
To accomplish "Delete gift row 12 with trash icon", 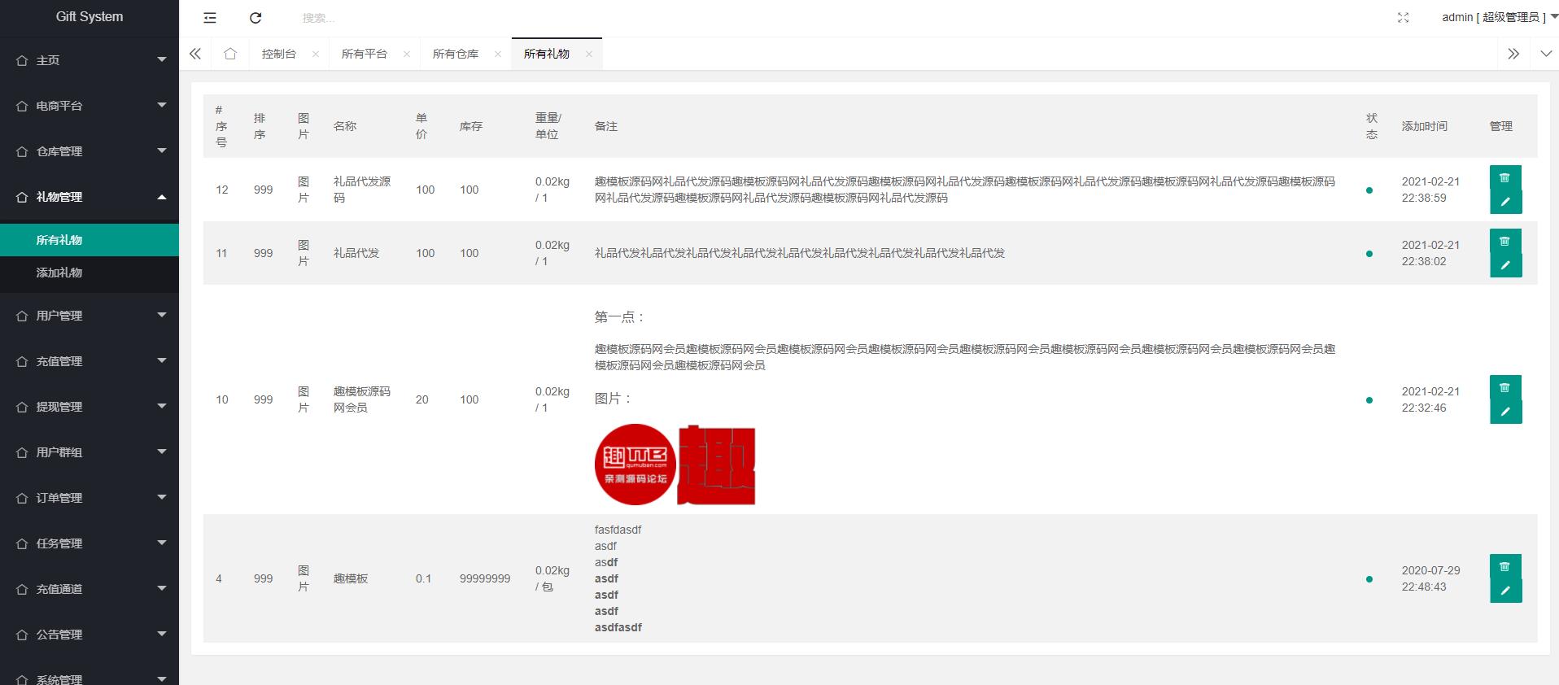I will [x=1505, y=177].
